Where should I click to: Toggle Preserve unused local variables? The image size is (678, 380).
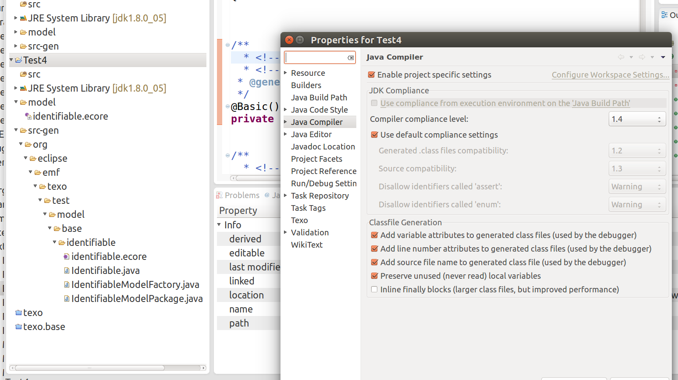click(x=375, y=276)
